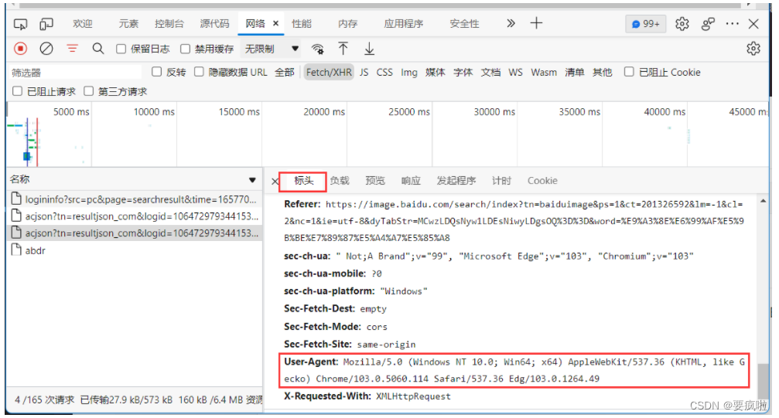Viewport: 779px width, 418px height.
Task: Switch to 性能 tab
Action: pos(301,24)
